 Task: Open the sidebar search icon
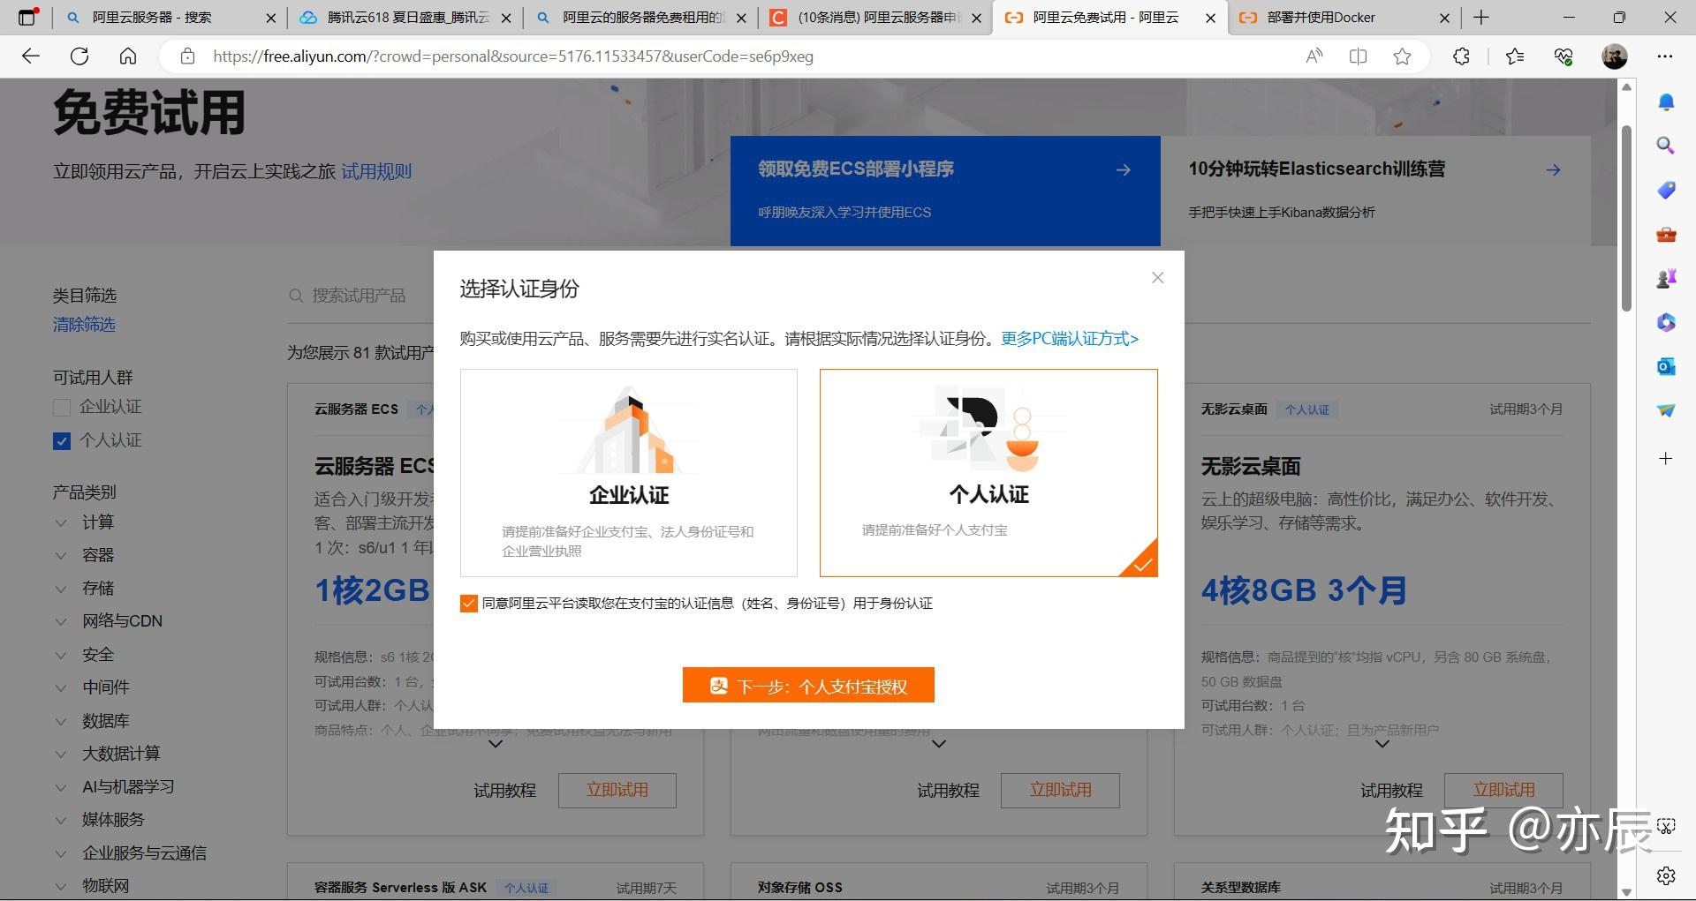(x=1666, y=146)
